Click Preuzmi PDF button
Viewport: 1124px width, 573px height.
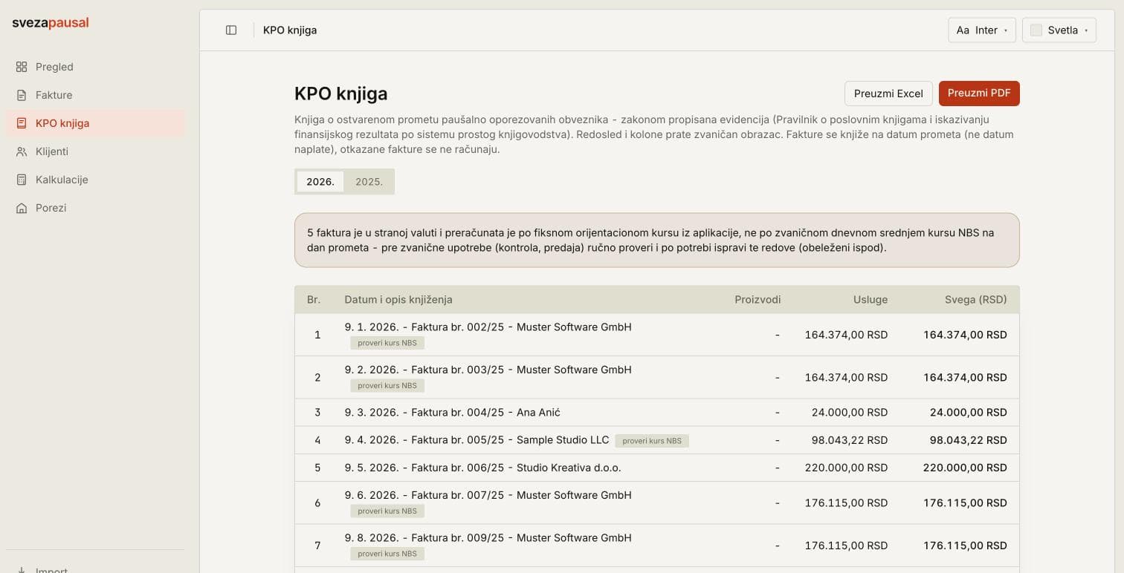click(979, 94)
